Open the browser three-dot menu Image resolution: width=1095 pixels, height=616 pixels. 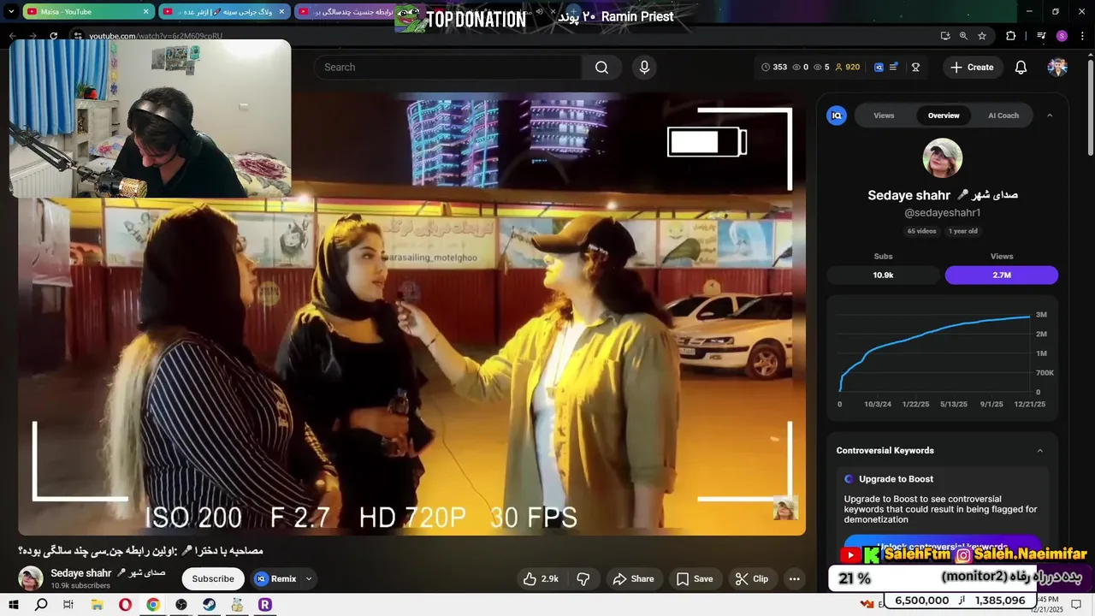click(1082, 36)
